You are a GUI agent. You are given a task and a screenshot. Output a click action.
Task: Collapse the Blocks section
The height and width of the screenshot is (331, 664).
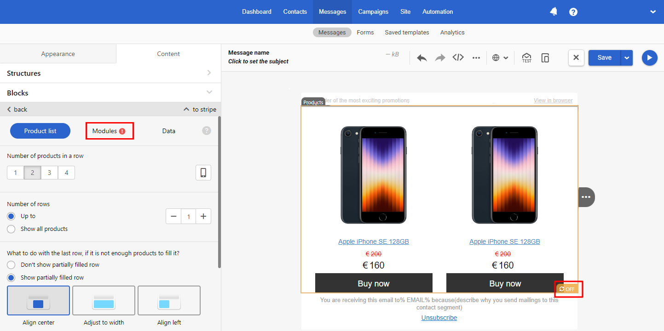110,93
